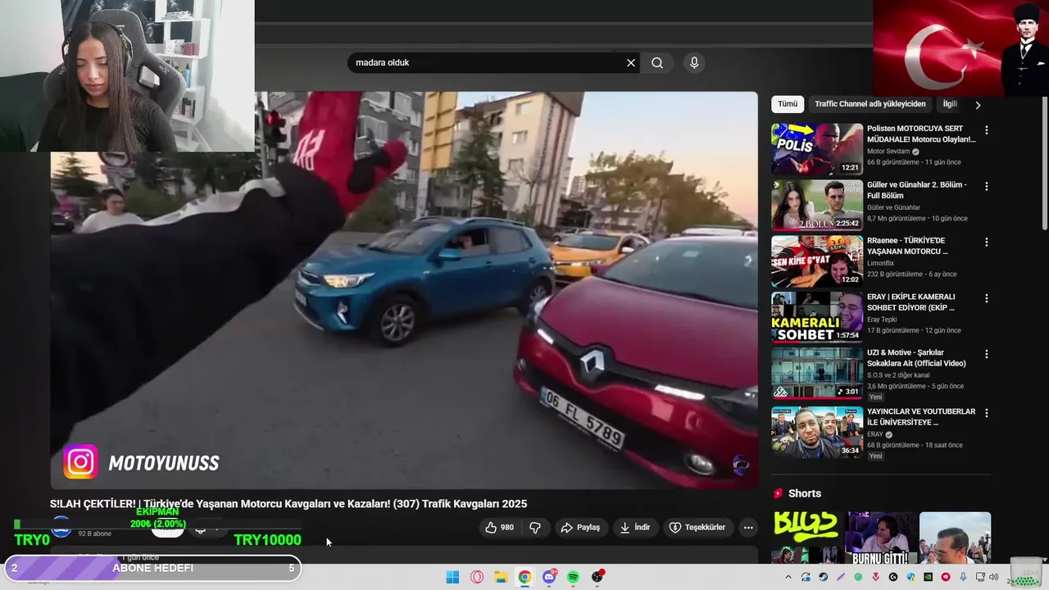Viewport: 1049px width, 590px height.
Task: Share the video with the Paylaş button
Action: coord(580,528)
